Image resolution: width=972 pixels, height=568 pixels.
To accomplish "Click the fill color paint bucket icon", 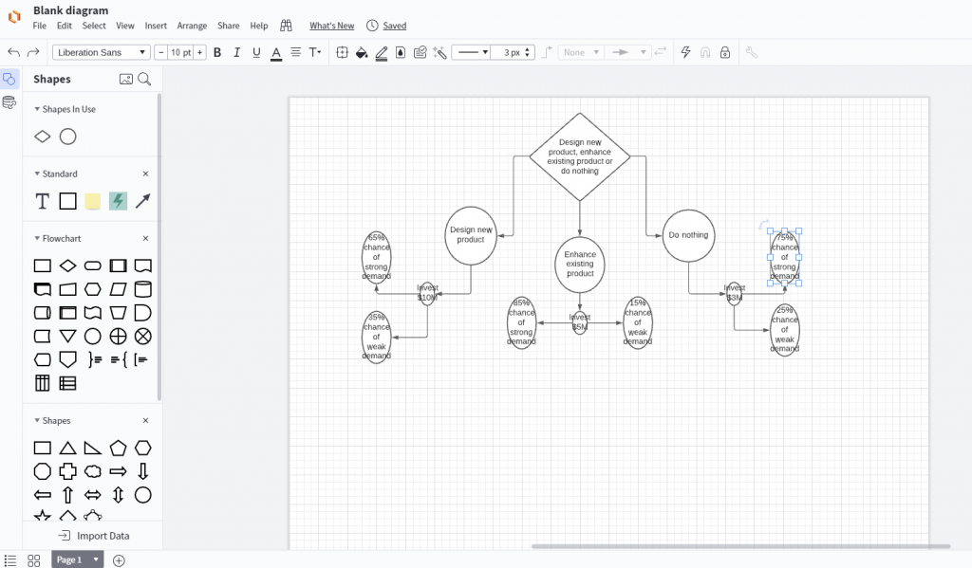I will tap(362, 52).
